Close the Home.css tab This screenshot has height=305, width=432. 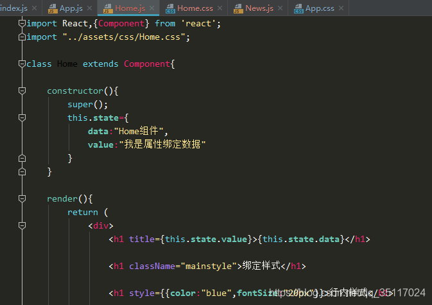click(x=220, y=8)
